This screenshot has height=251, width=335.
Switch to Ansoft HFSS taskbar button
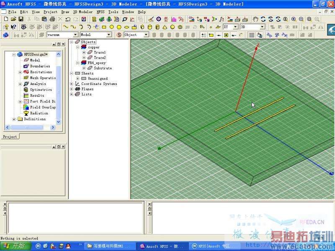pos(162,246)
